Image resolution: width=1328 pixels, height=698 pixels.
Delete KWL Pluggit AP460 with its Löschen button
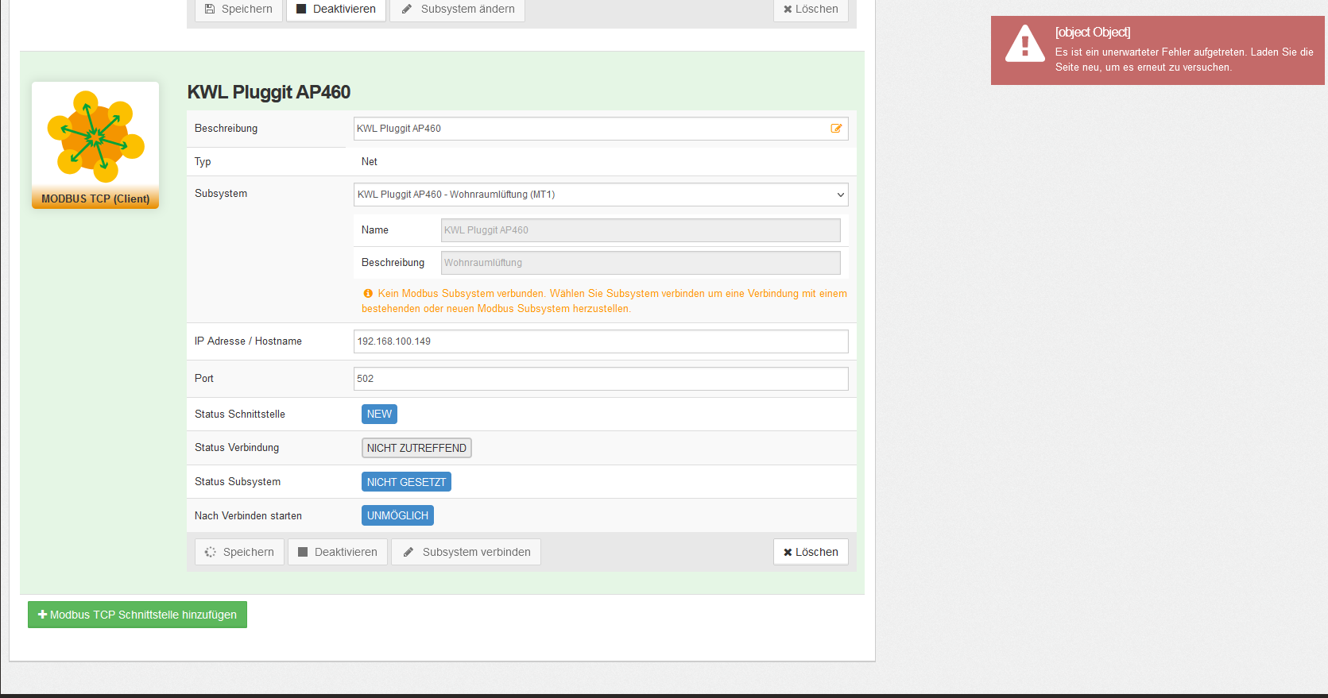coord(810,552)
